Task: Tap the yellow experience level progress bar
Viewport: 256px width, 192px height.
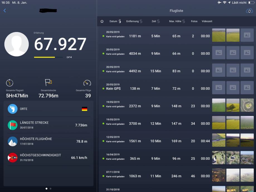Action: (x=45, y=57)
